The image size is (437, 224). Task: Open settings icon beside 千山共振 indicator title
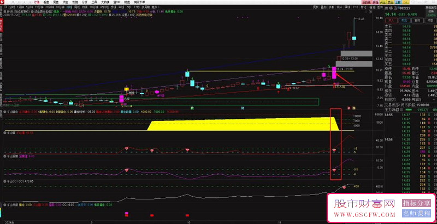[x=4, y=204]
